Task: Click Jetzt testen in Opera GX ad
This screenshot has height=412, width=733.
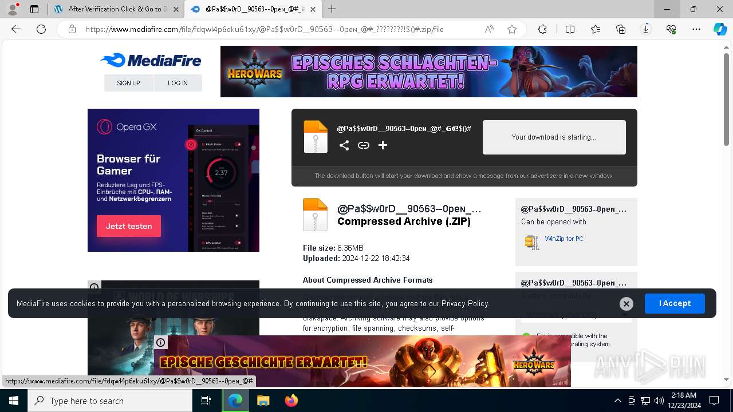Action: click(129, 226)
